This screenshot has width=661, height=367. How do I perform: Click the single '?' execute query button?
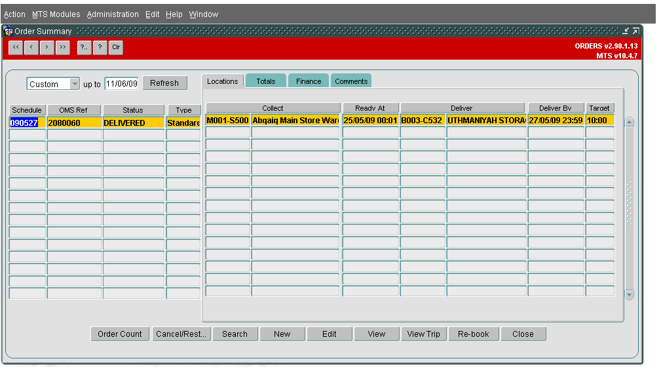click(100, 47)
